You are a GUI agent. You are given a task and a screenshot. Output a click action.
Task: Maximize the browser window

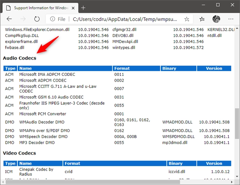pyautogui.click(x=218, y=5)
